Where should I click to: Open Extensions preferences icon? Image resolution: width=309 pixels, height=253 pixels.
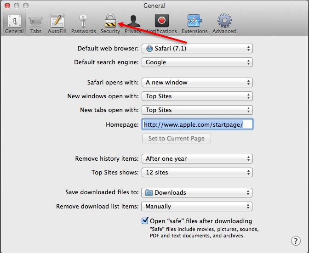click(x=195, y=21)
